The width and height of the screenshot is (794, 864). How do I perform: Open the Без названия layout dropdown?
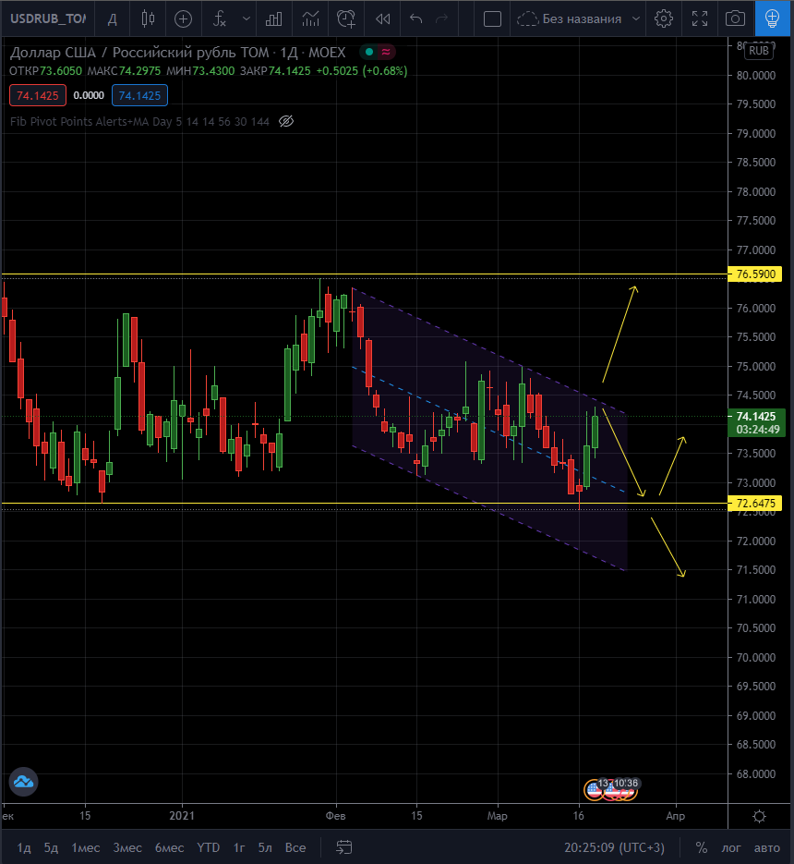(578, 18)
